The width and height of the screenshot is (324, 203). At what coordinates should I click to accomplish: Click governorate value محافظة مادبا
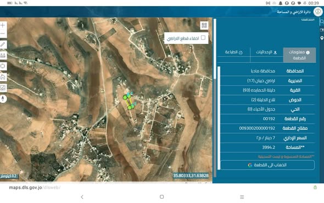point(263,71)
